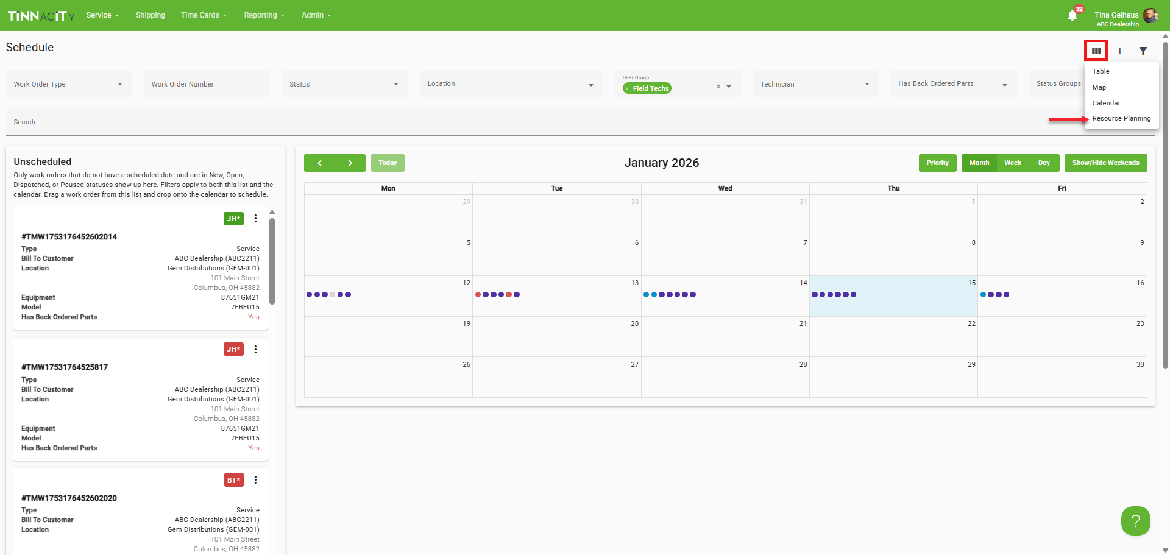Click the plus icon to add
This screenshot has height=555, width=1170.
click(x=1119, y=51)
